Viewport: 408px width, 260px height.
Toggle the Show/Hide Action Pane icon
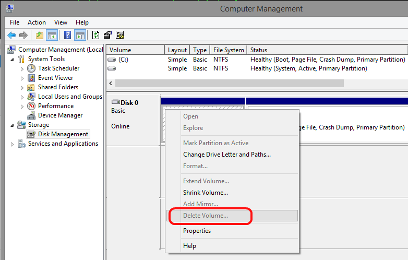tap(80, 35)
